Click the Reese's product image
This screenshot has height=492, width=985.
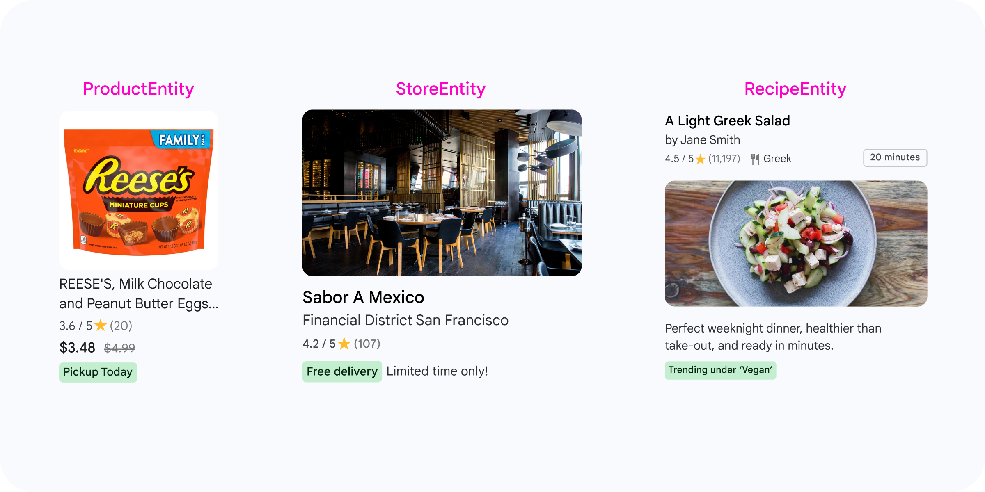coord(139,190)
